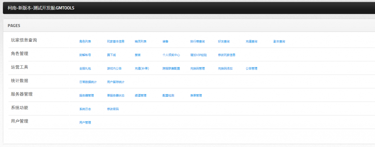
Task: Open the 封解帐号 link
Action: click(x=85, y=55)
